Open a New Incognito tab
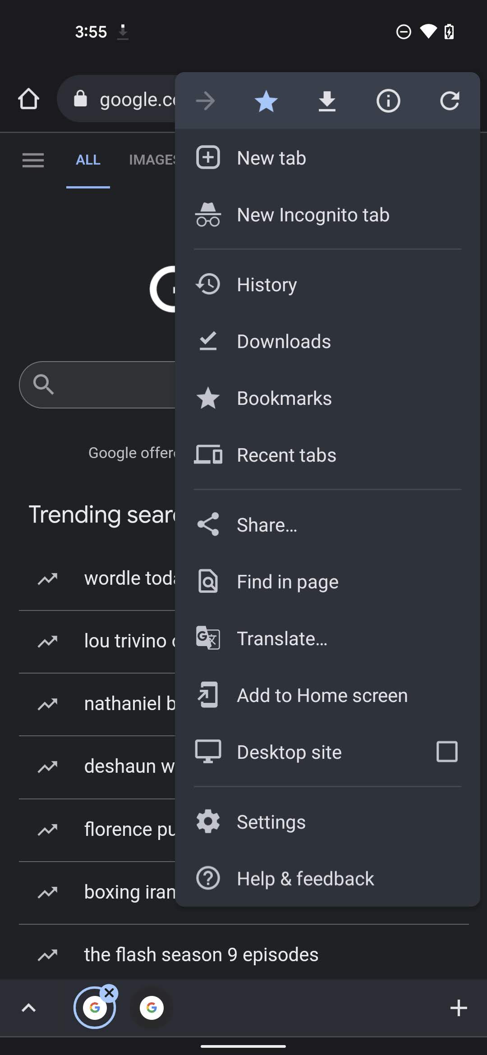487x1055 pixels. coord(327,215)
